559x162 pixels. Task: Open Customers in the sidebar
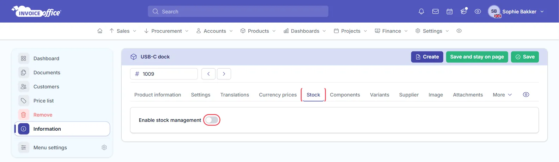tap(62, 87)
